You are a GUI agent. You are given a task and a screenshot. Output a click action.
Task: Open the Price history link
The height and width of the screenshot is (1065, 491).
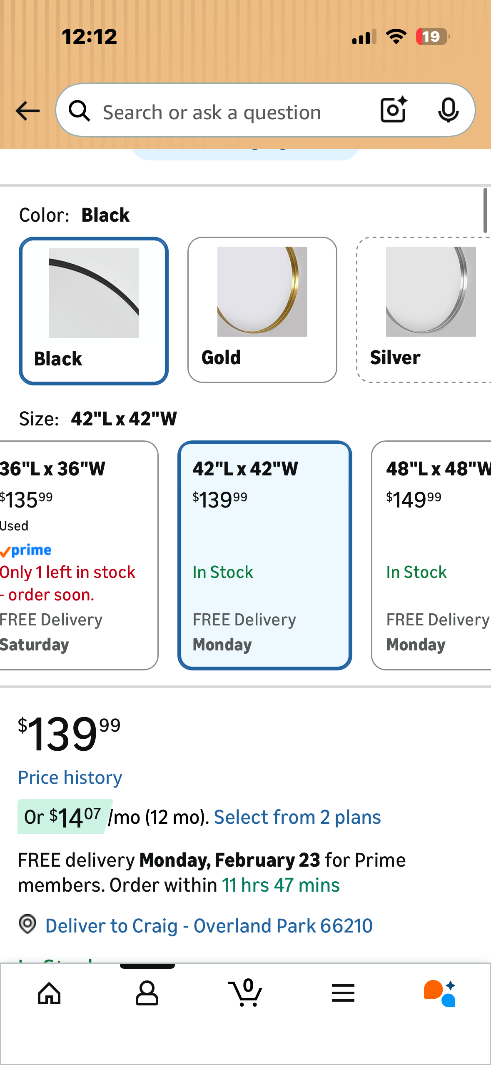pyautogui.click(x=70, y=777)
